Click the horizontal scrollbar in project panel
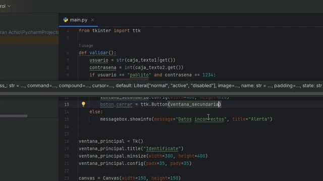Image resolution: width=323 pixels, height=181 pixels. 14,116
